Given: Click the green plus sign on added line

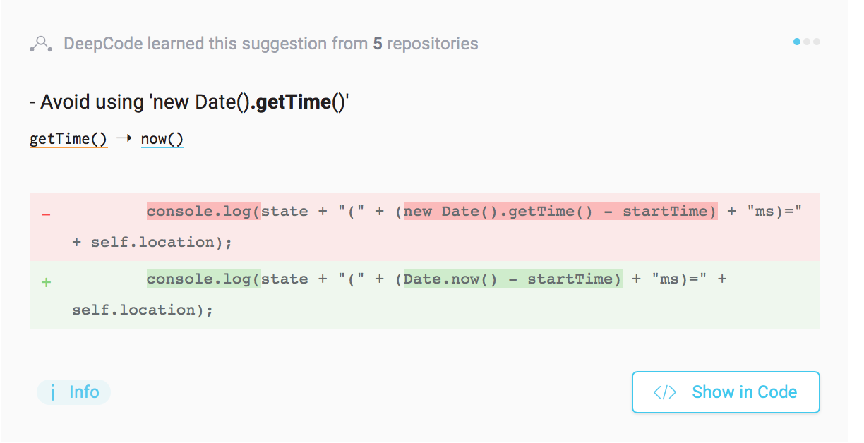Looking at the screenshot, I should (47, 282).
